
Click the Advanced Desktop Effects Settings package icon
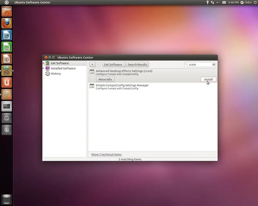(x=92, y=72)
